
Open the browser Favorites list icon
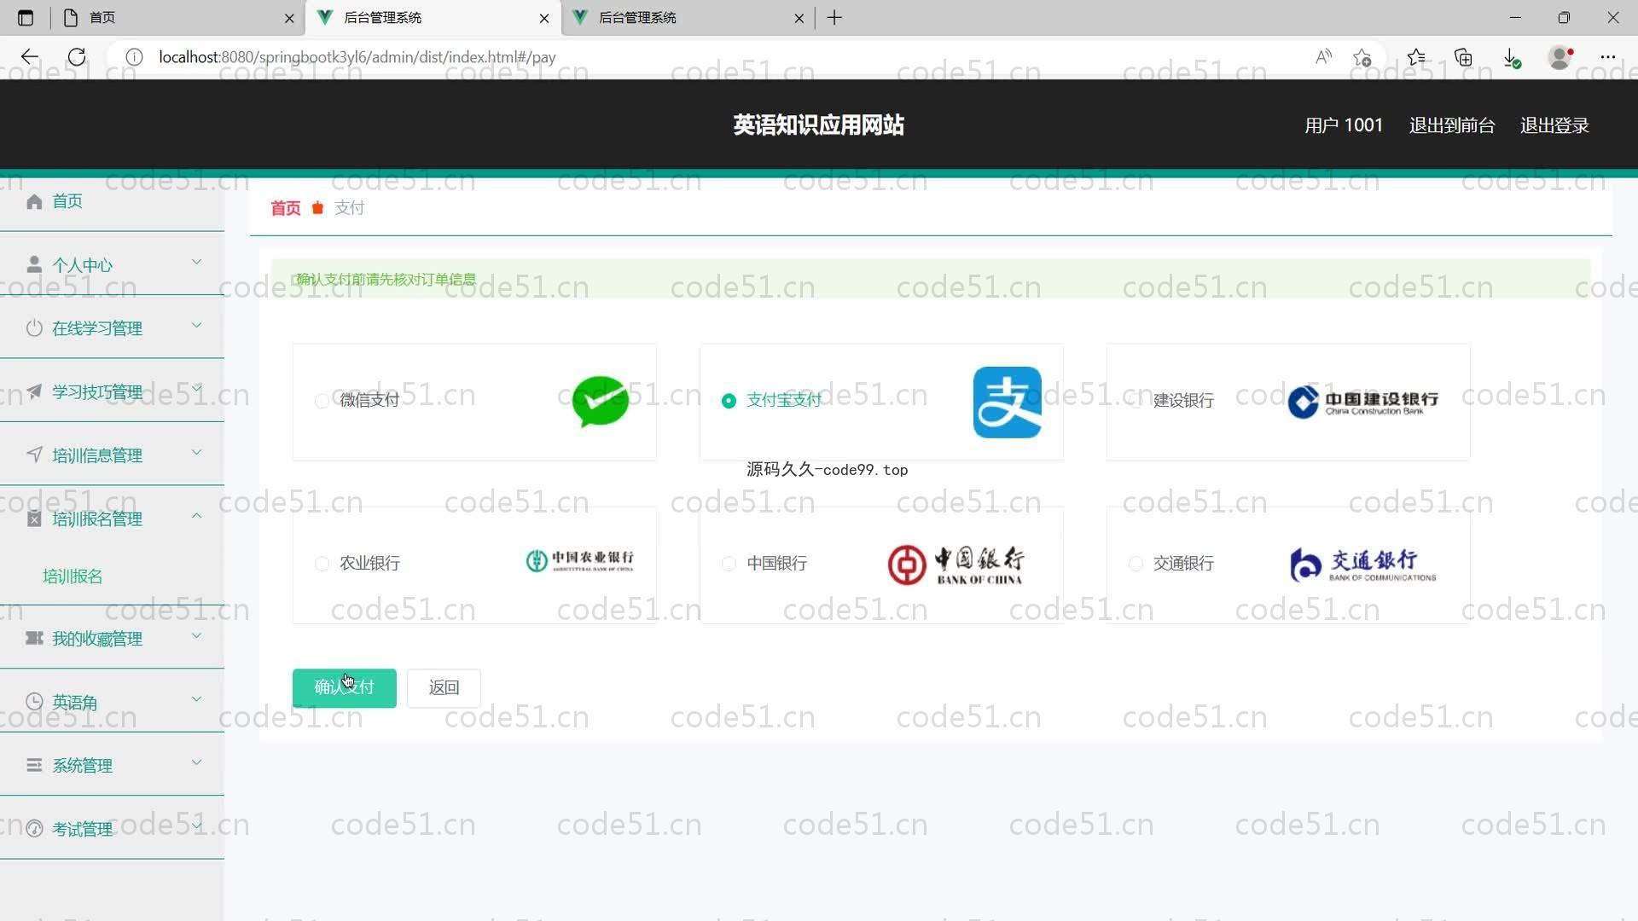pos(1416,57)
